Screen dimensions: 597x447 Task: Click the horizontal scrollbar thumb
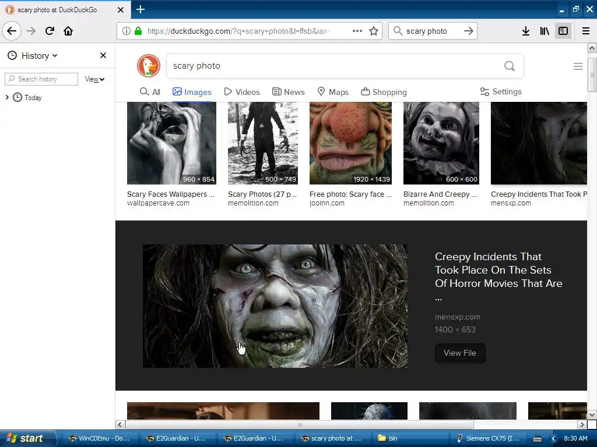[300, 424]
